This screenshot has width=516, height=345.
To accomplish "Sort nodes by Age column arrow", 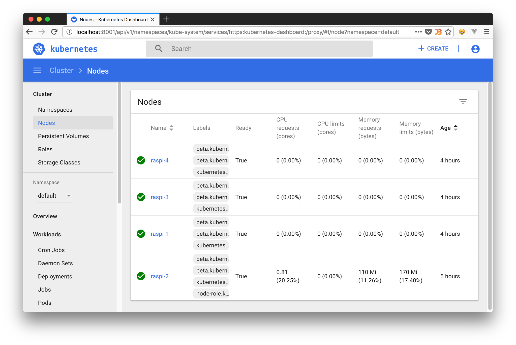I will click(x=456, y=128).
